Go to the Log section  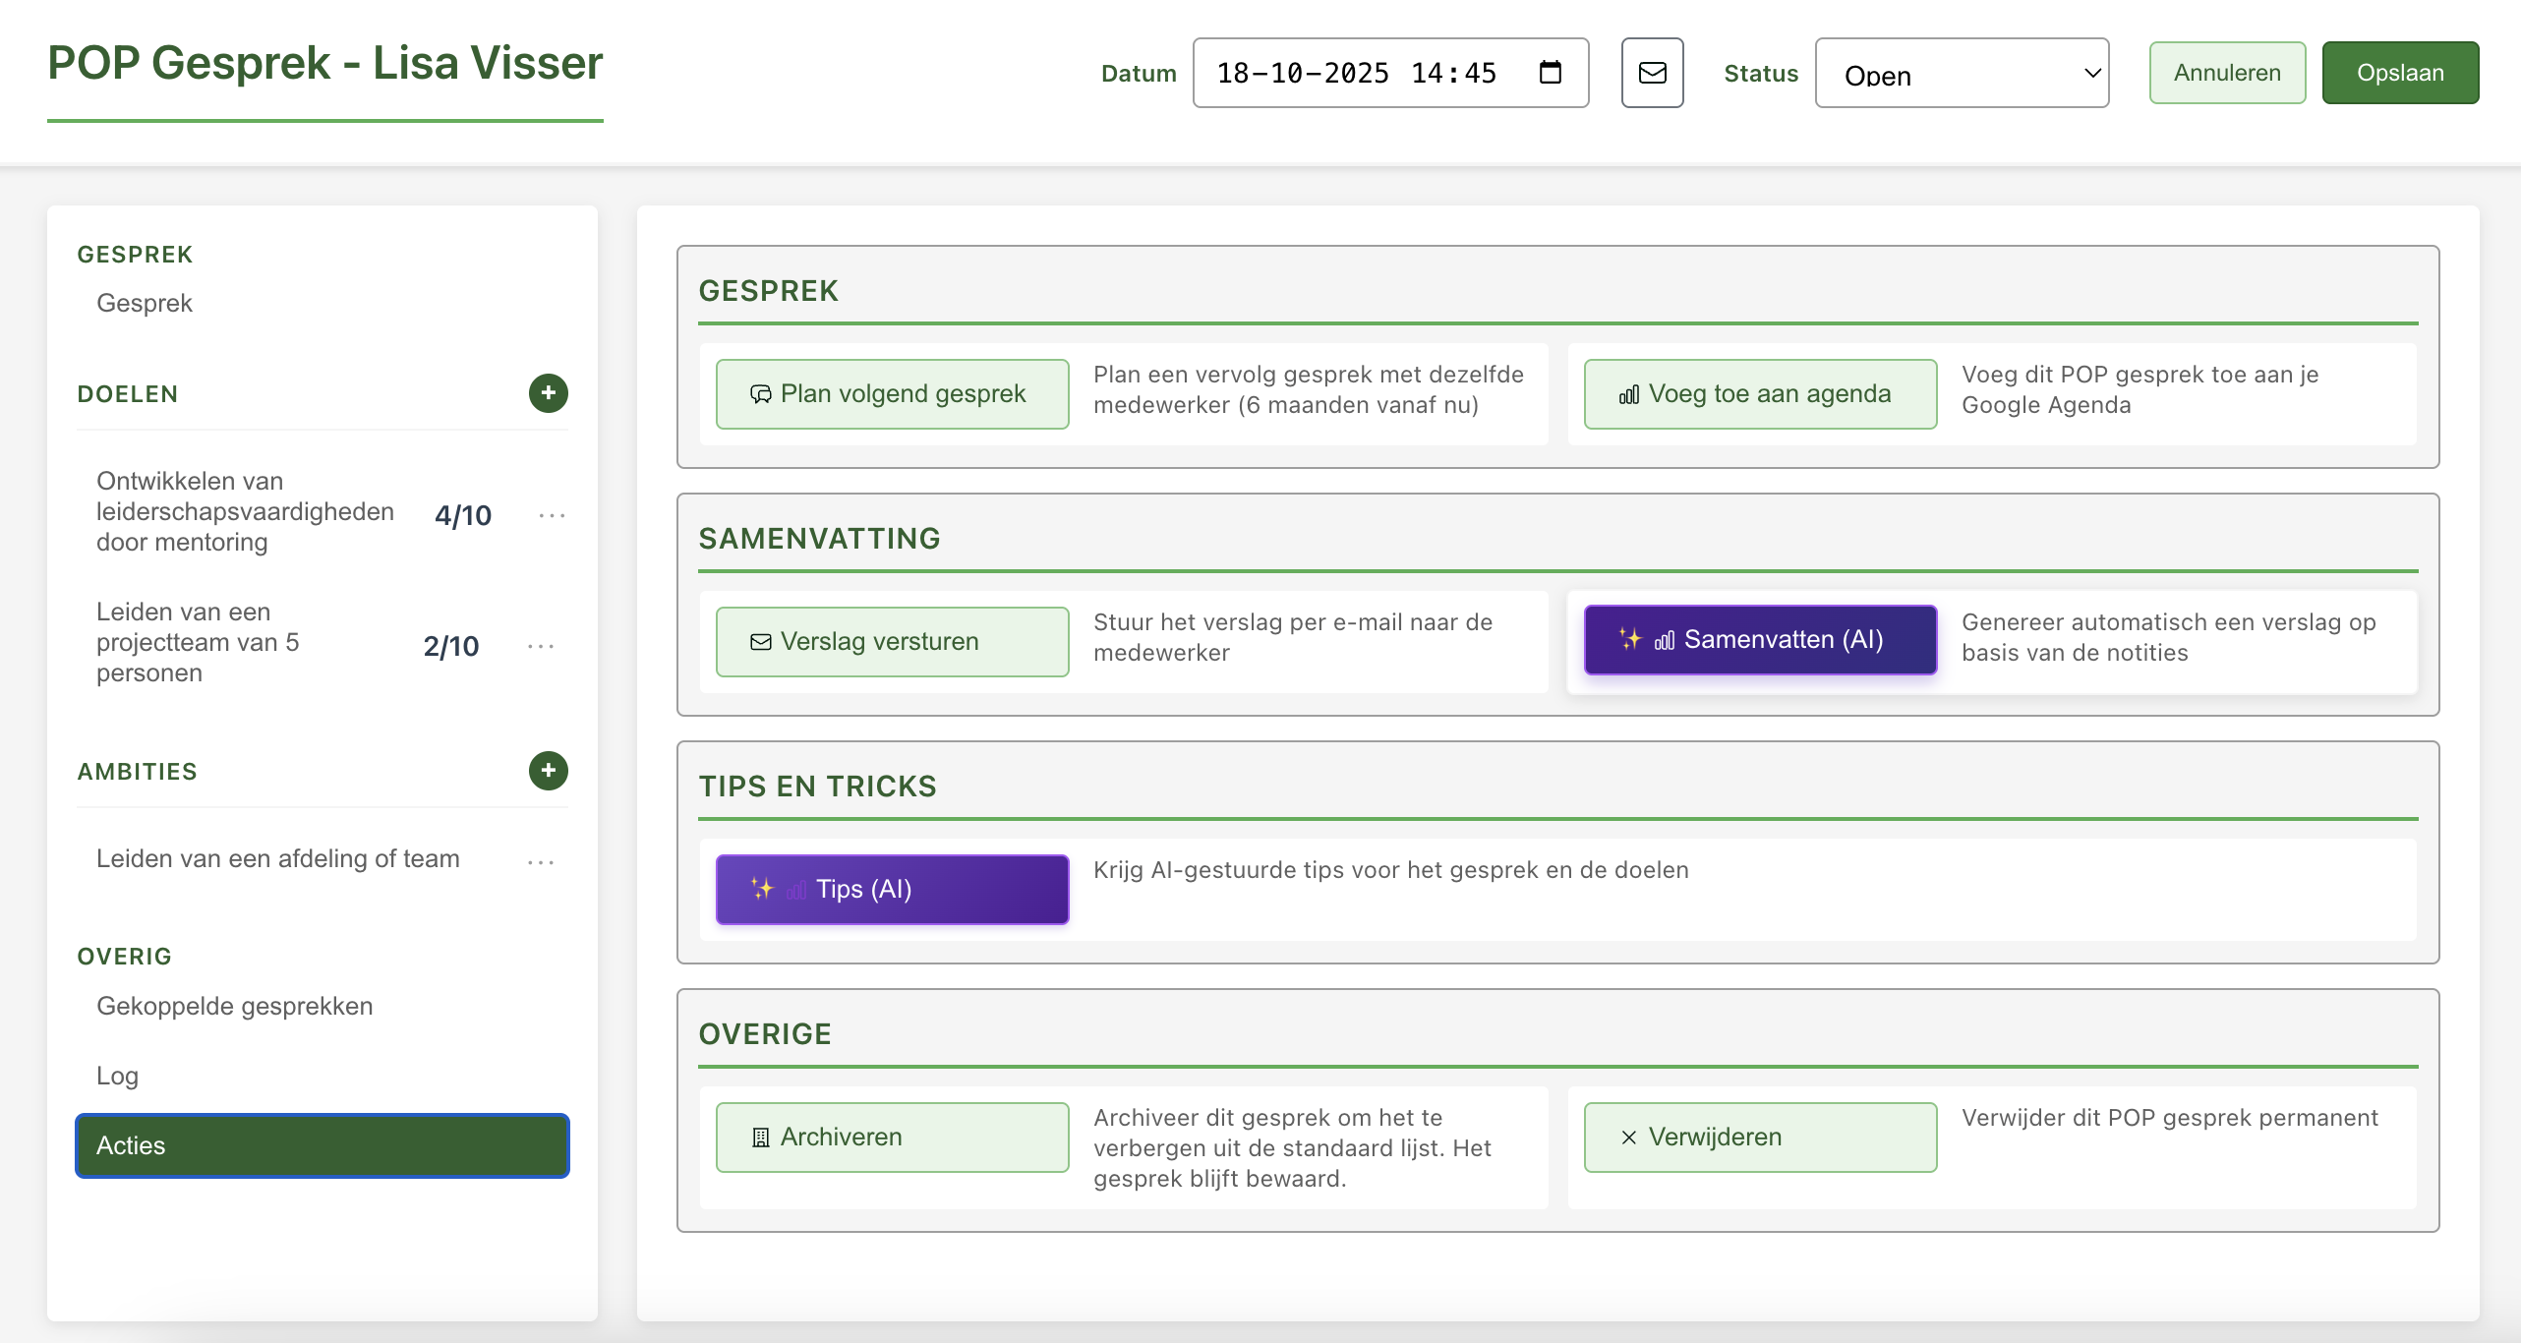(117, 1076)
